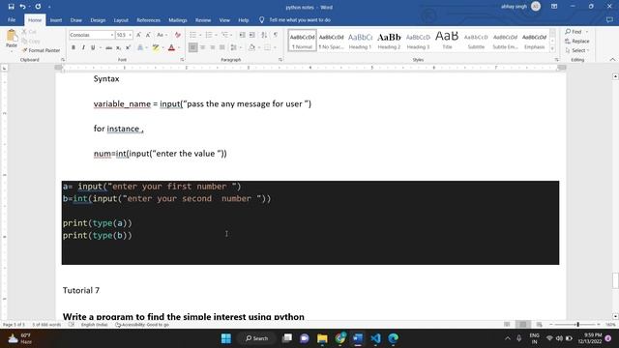Open bullet list options dropdown
Screen dimensions: 619x348
(x=200, y=35)
